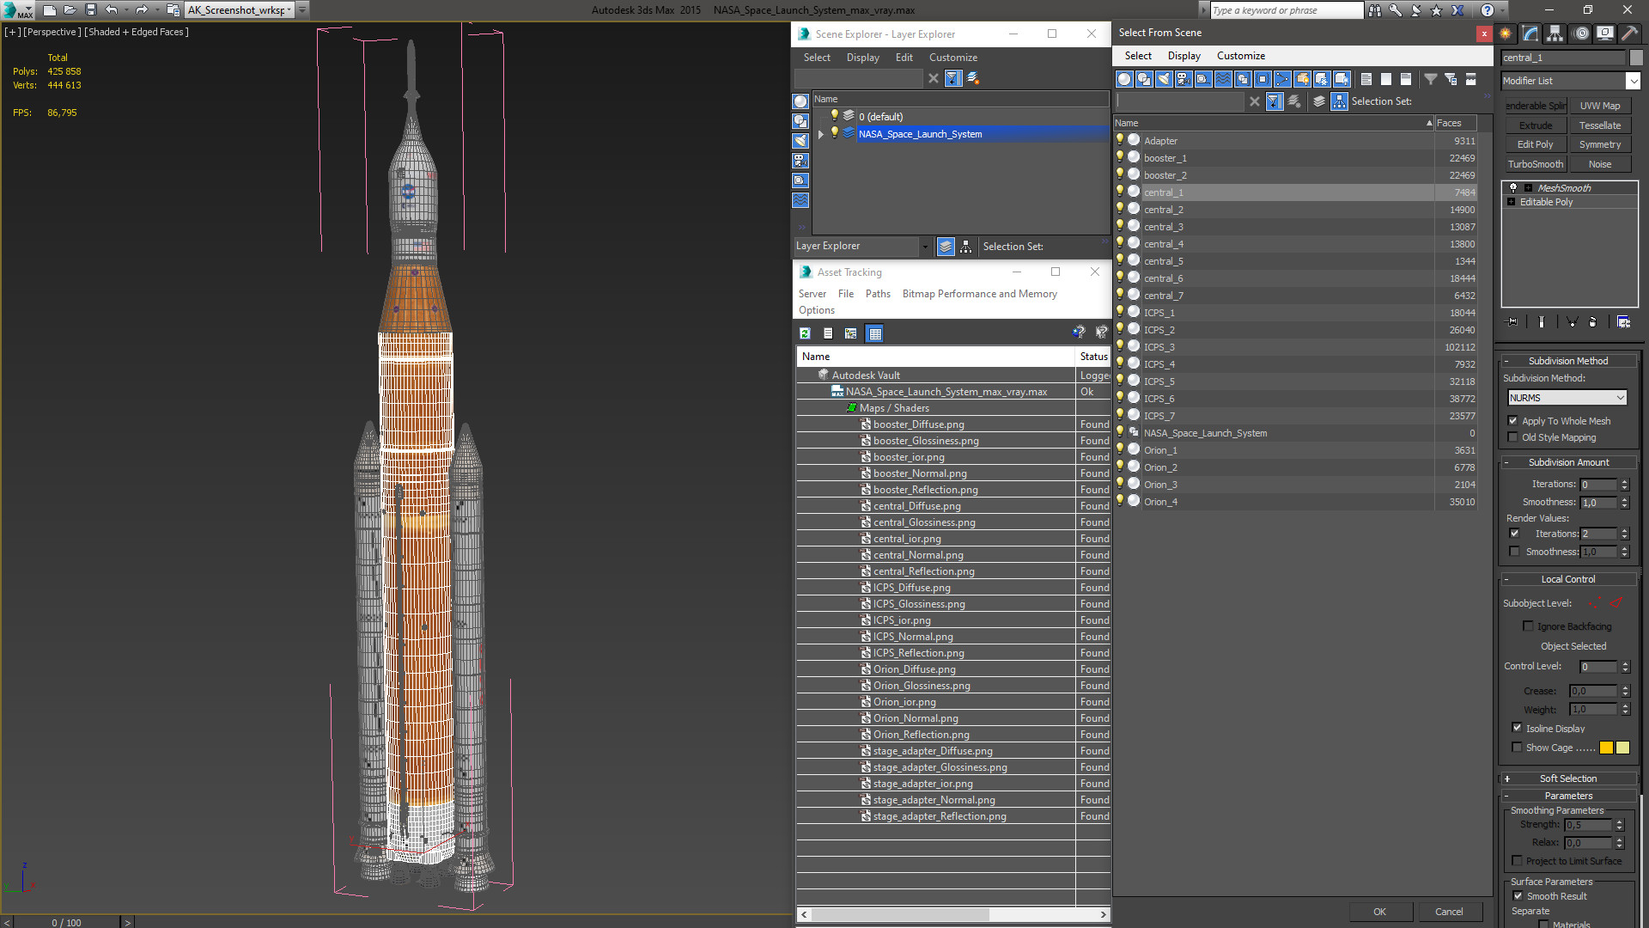1649x928 pixels.
Task: Click OK button in Select From Scene
Action: tap(1379, 912)
